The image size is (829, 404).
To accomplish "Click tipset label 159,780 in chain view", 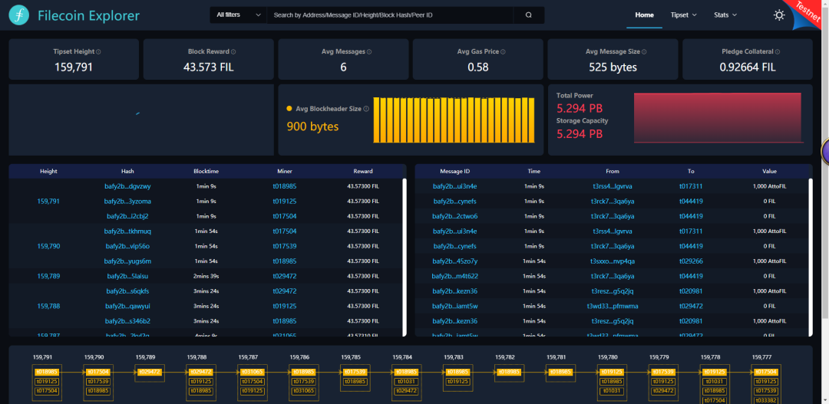I will 607,357.
